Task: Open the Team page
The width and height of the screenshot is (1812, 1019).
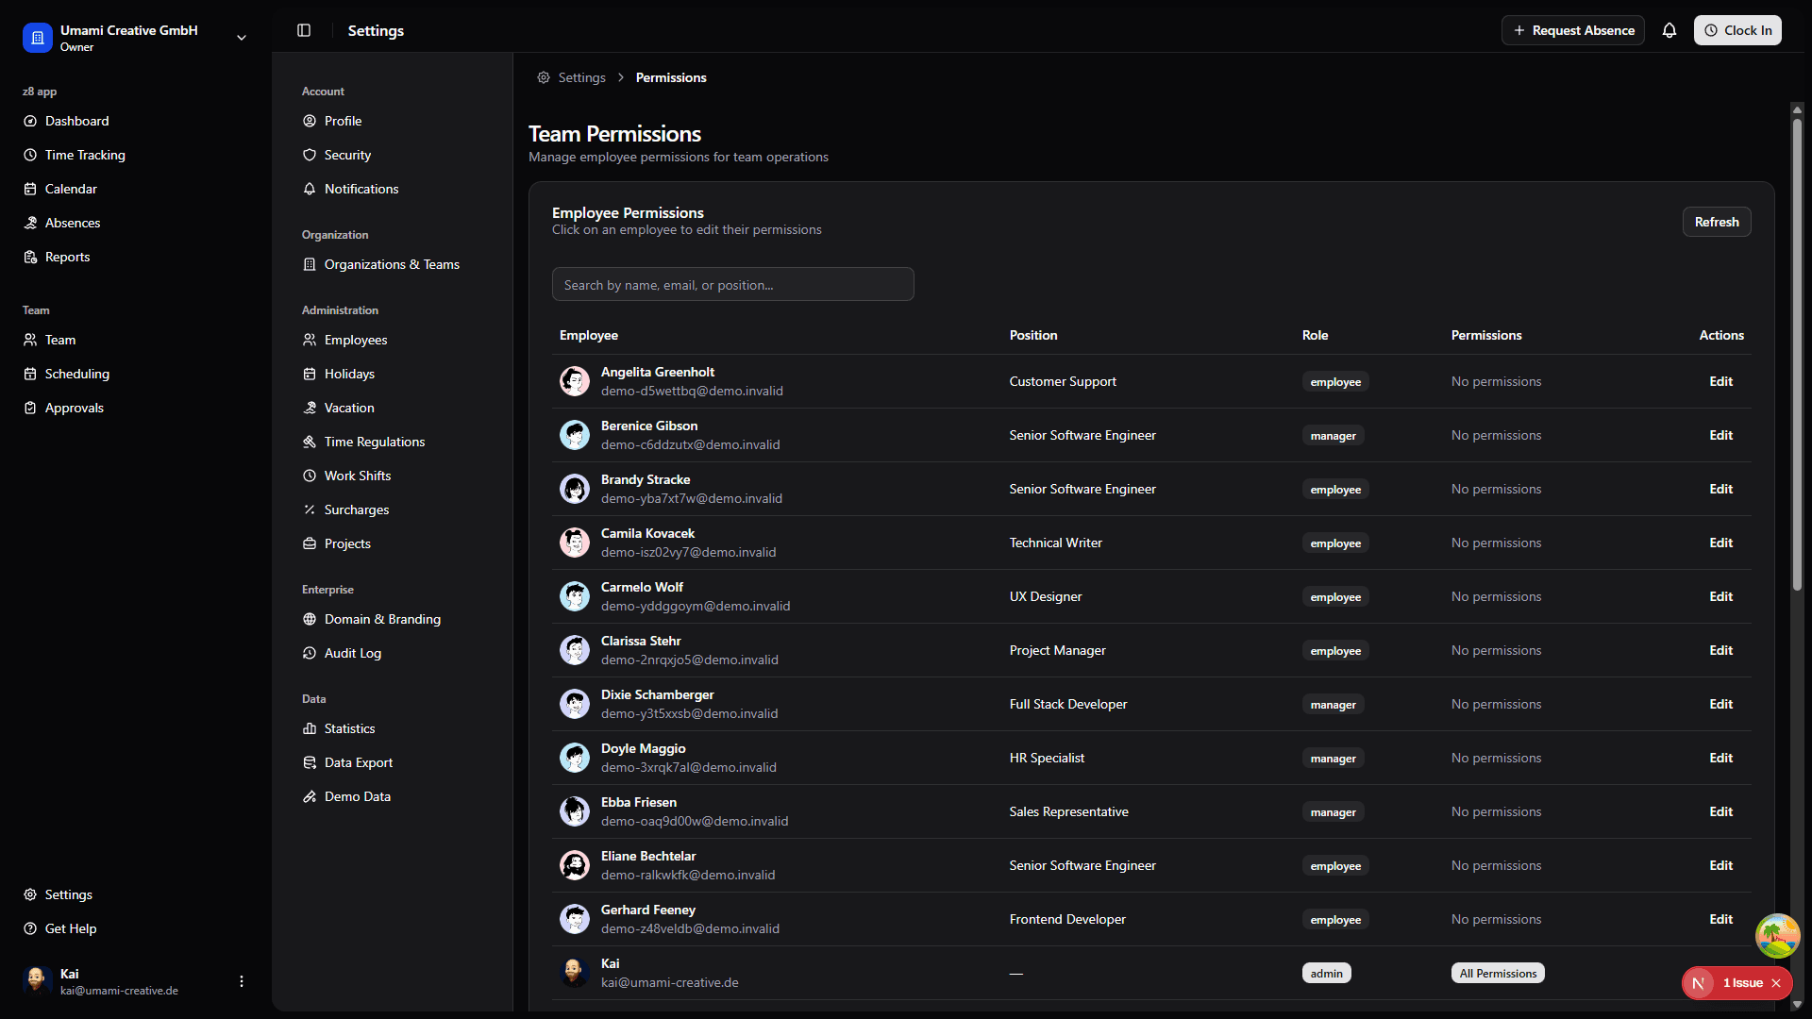Action: [x=59, y=340]
